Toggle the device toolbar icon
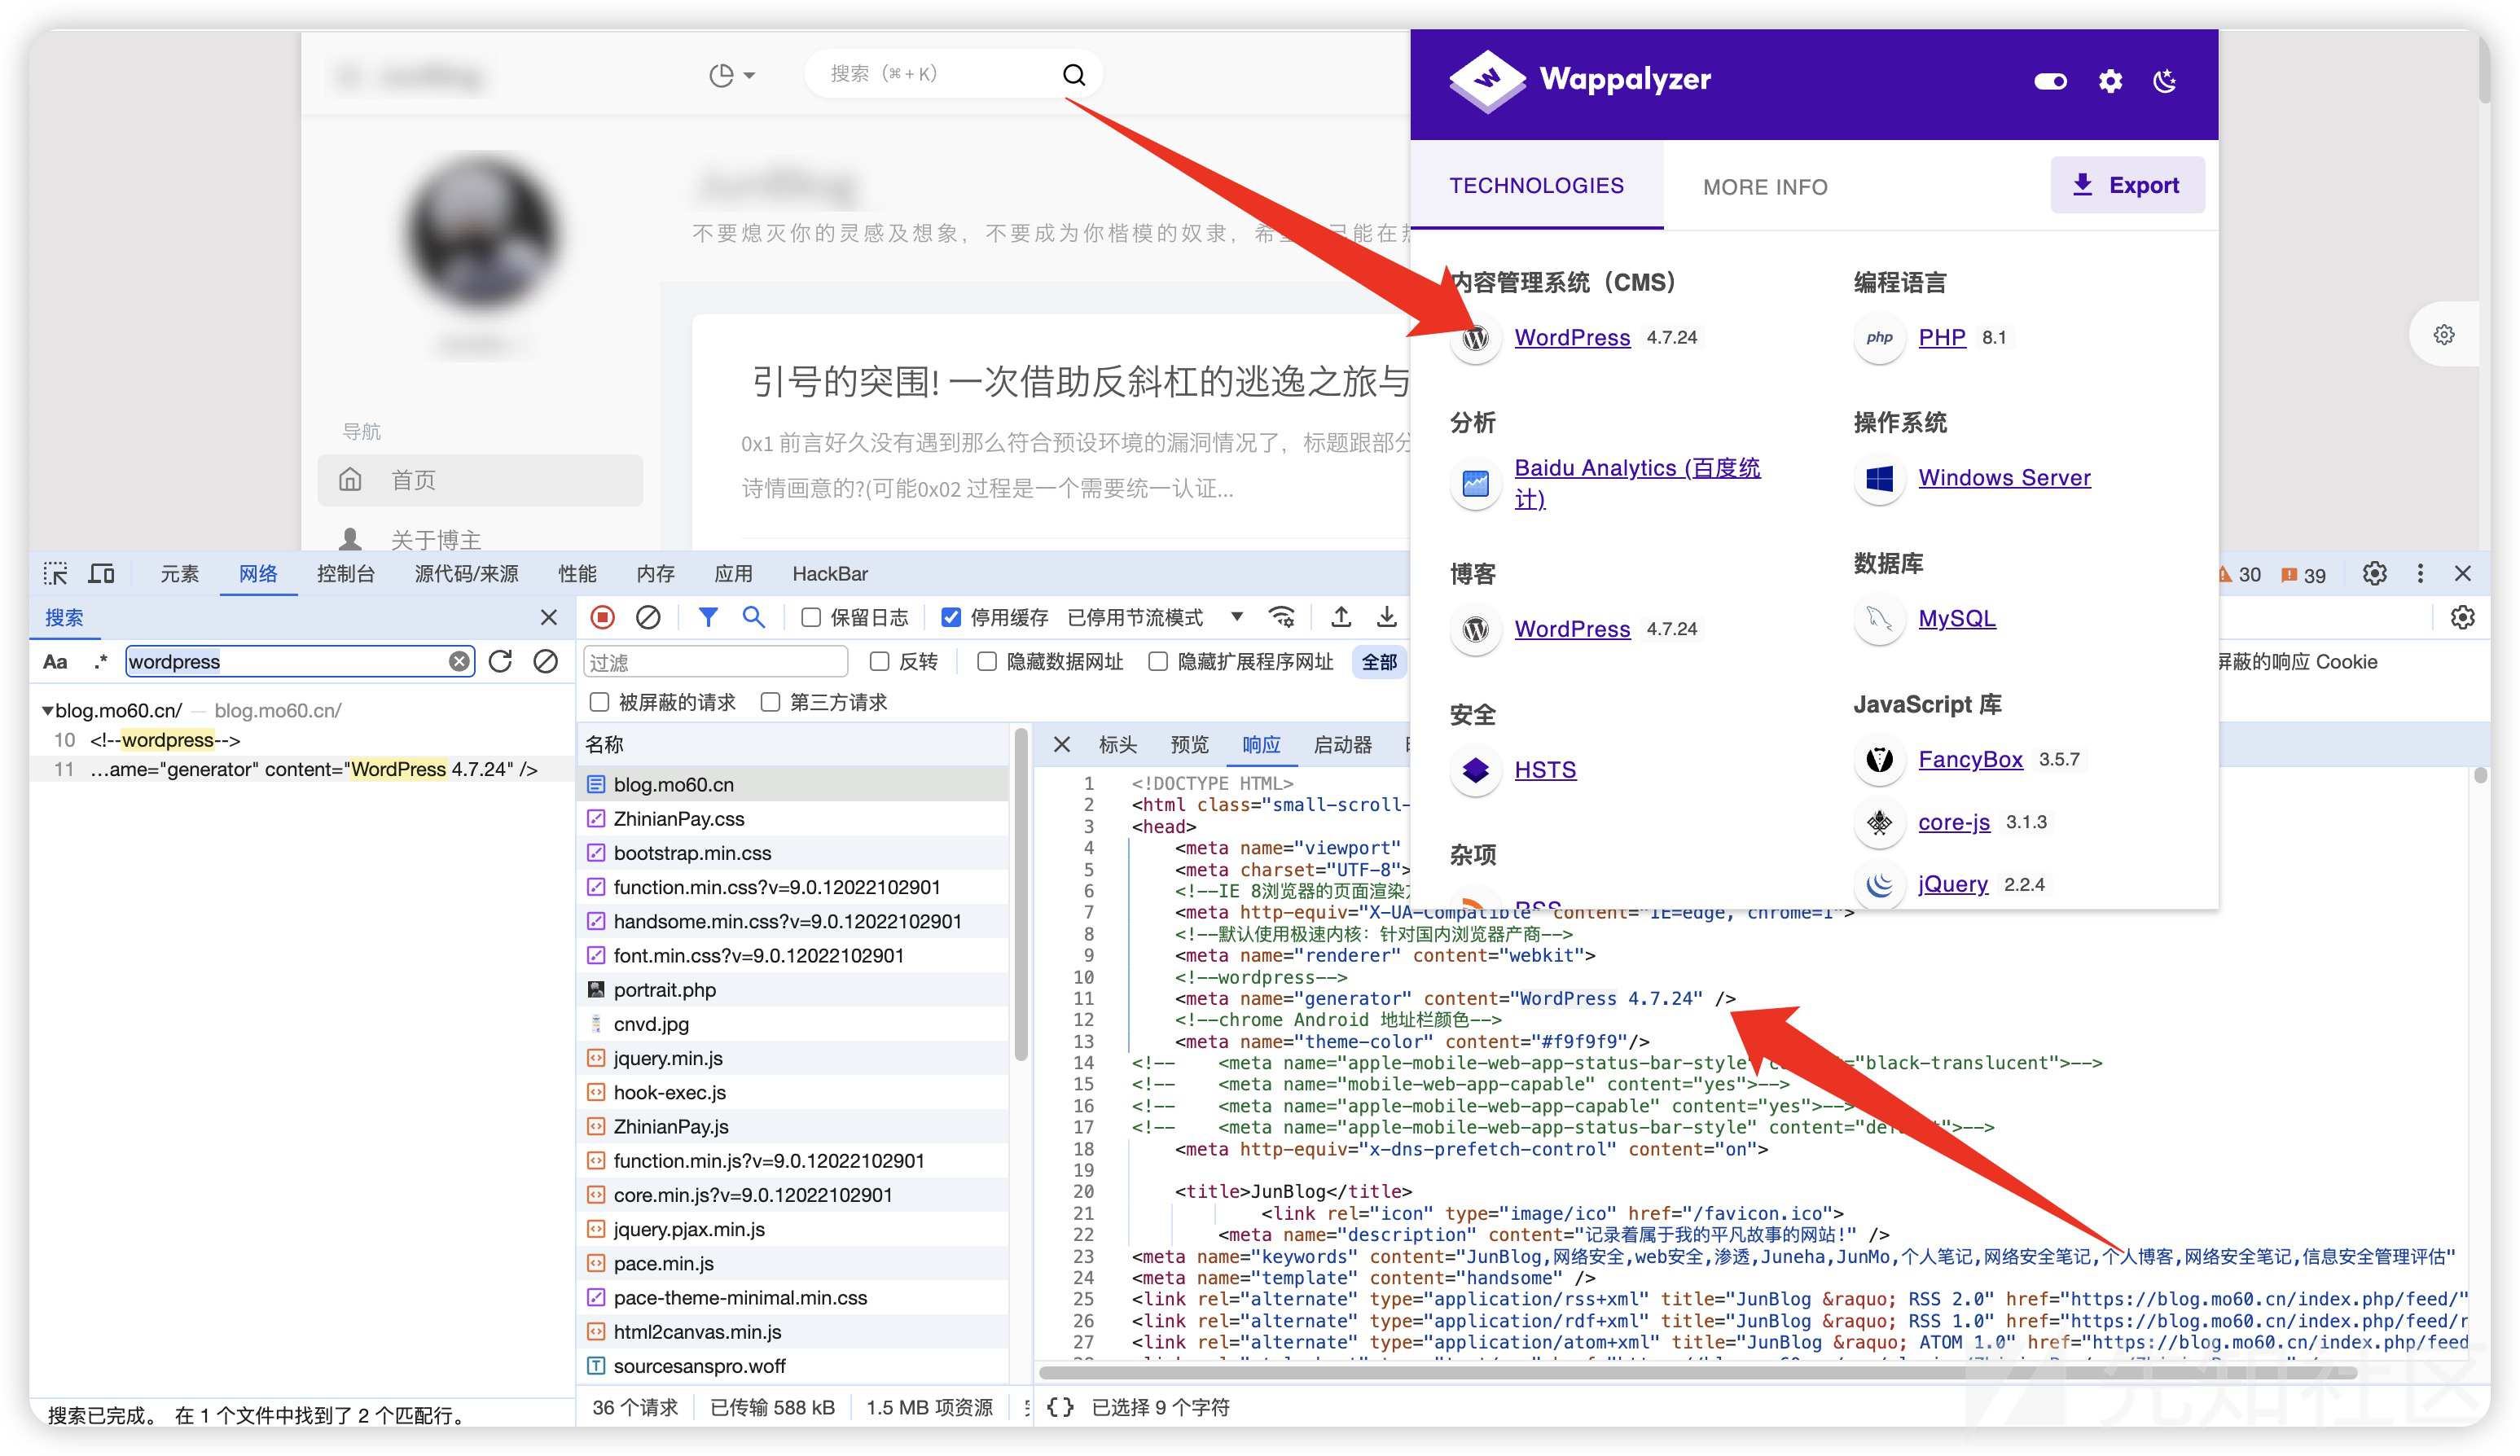The height and width of the screenshot is (1456, 2520). [x=102, y=574]
